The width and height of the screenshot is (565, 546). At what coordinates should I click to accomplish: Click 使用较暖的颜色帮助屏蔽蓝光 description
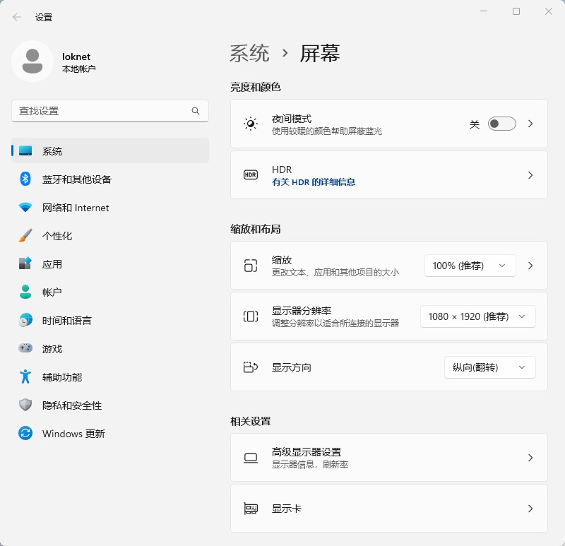click(x=327, y=131)
